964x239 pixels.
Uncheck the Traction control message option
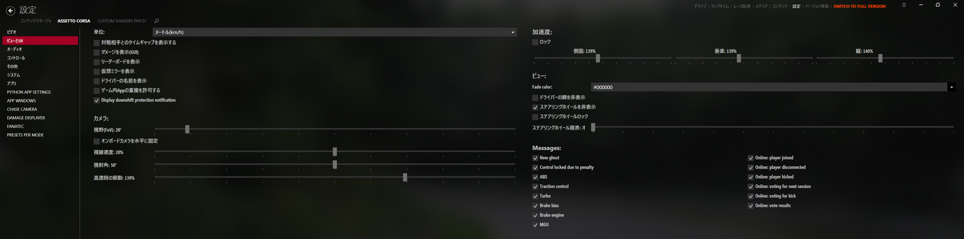click(535, 187)
